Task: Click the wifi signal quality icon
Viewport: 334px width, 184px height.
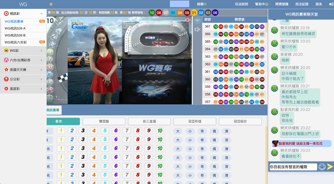Action: click(197, 21)
